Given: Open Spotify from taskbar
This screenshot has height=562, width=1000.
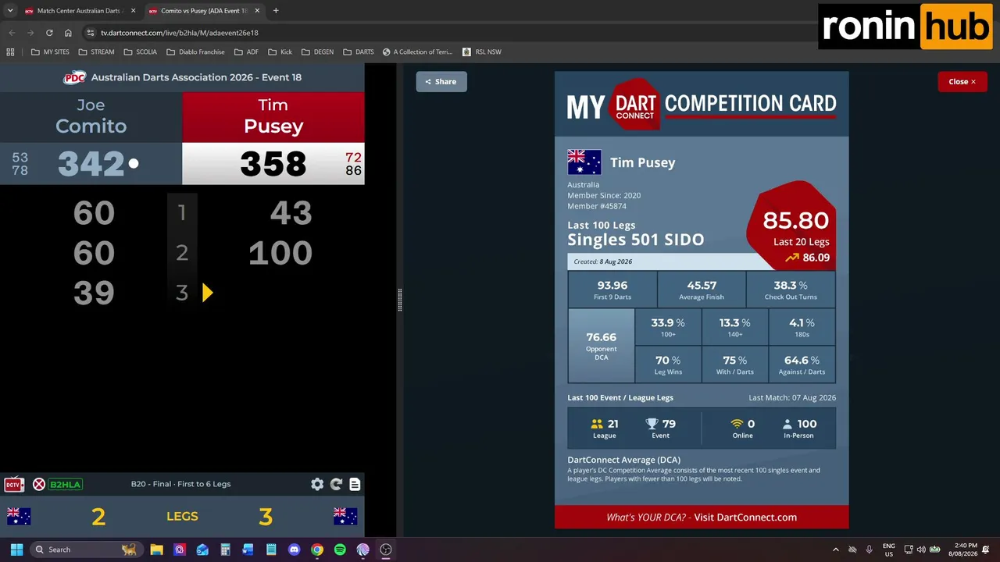Looking at the screenshot, I should (340, 550).
